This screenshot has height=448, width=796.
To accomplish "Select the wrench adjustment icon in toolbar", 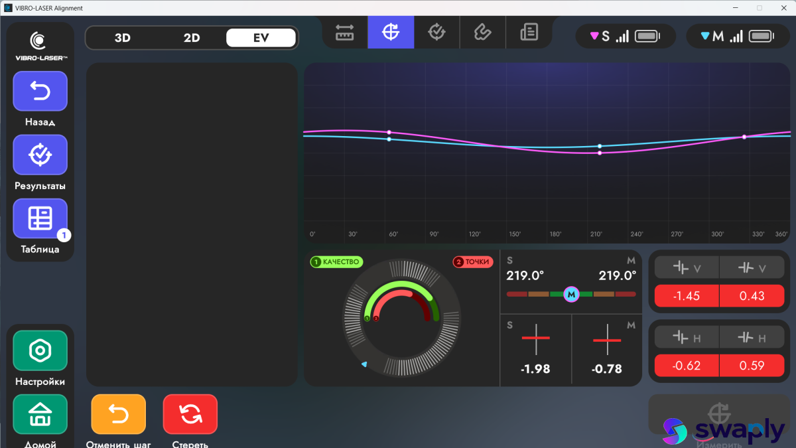I will point(482,32).
